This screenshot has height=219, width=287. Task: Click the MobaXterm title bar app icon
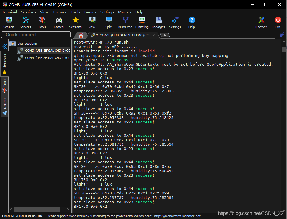[5, 4]
